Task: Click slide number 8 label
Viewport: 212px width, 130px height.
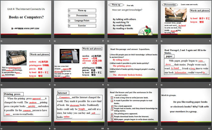Action: 210,84
